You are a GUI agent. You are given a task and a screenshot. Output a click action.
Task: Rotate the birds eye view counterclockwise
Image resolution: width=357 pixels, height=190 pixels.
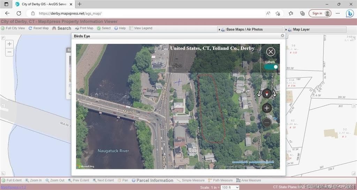click(x=259, y=94)
